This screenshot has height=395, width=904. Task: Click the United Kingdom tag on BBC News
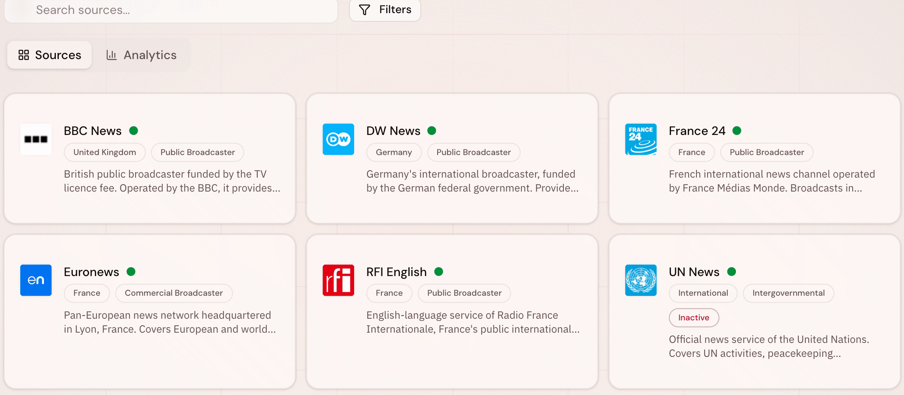[105, 152]
